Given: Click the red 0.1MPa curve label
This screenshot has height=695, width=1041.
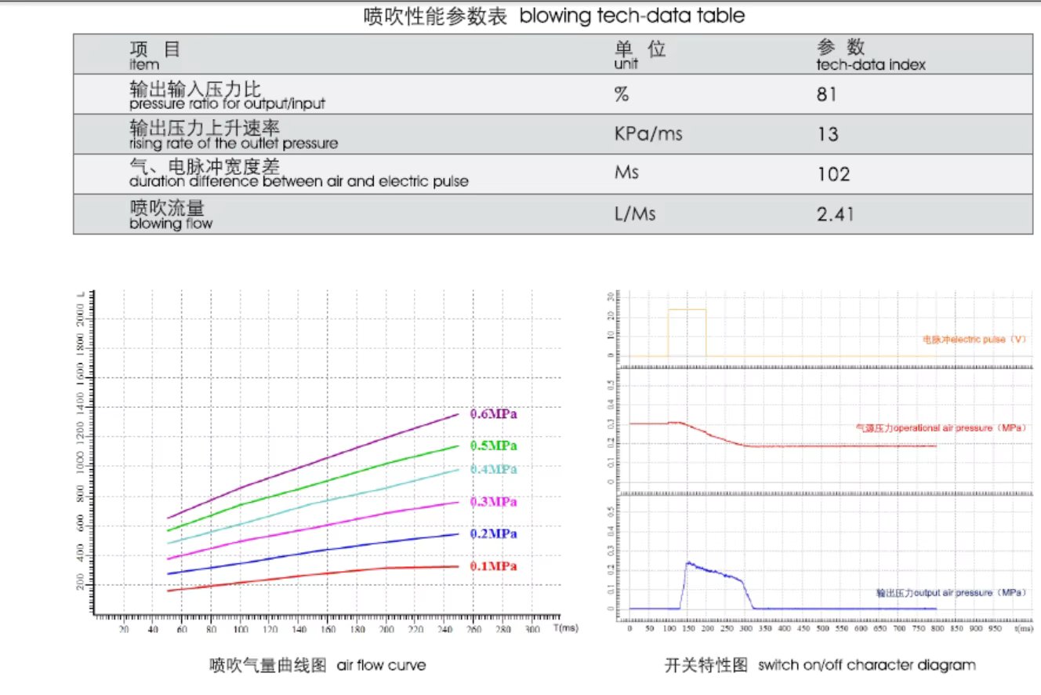Looking at the screenshot, I should click(x=494, y=566).
